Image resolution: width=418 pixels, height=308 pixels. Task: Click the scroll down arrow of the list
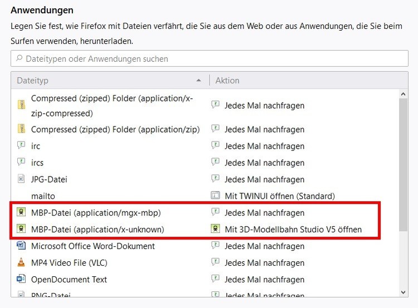click(x=403, y=292)
